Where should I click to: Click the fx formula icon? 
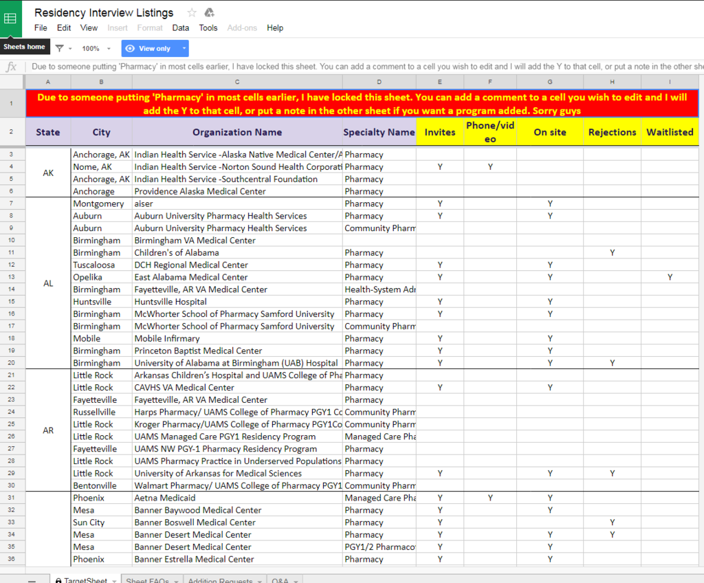pyautogui.click(x=11, y=67)
